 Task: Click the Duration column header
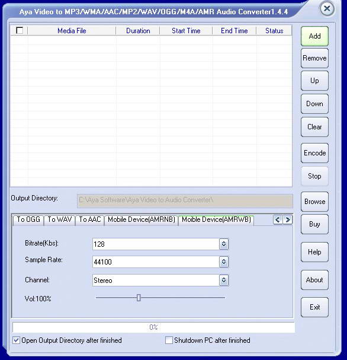pyautogui.click(x=138, y=30)
